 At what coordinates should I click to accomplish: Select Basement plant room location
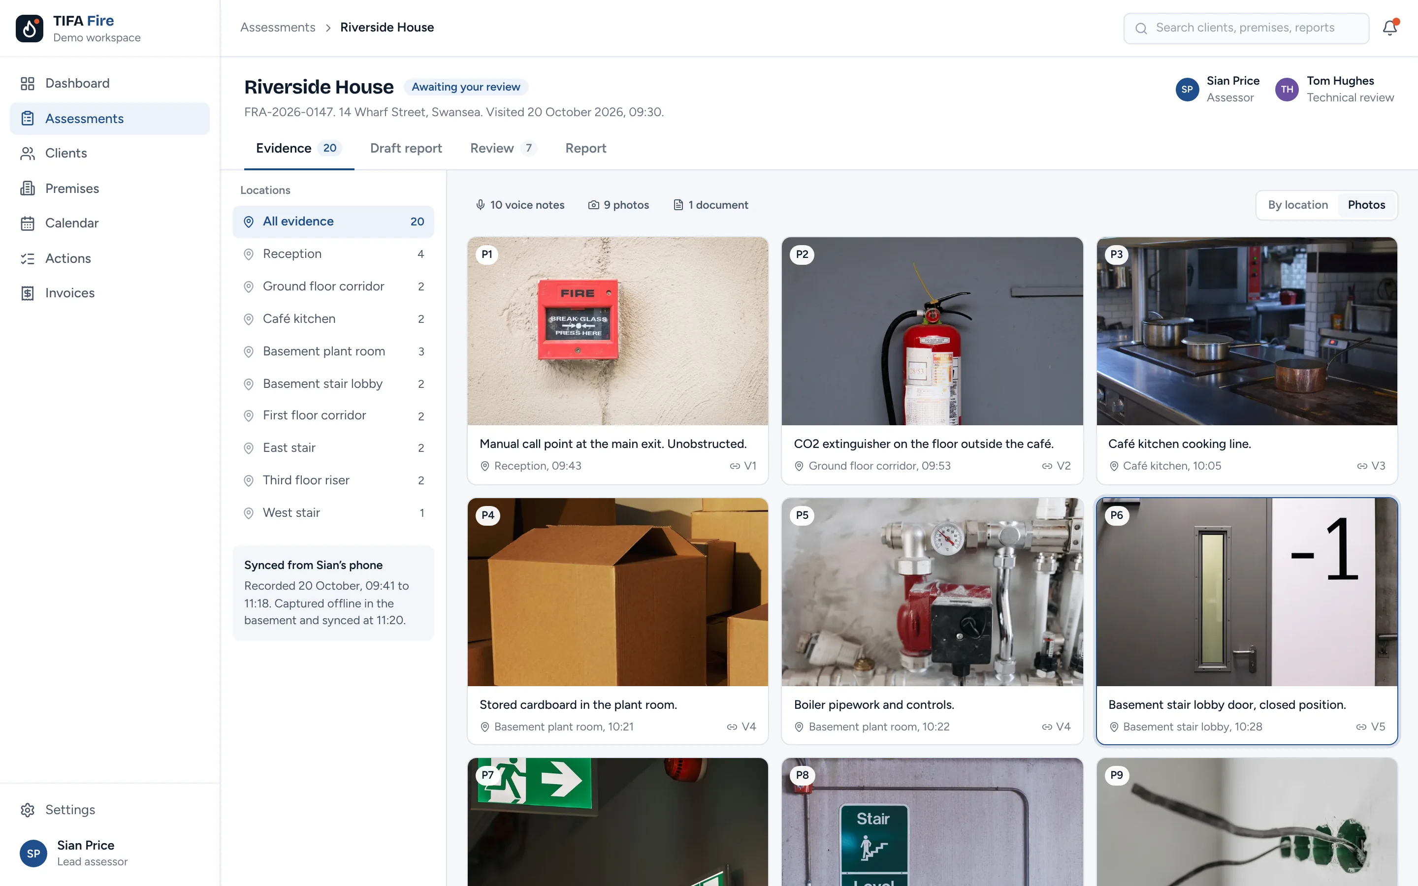(333, 351)
